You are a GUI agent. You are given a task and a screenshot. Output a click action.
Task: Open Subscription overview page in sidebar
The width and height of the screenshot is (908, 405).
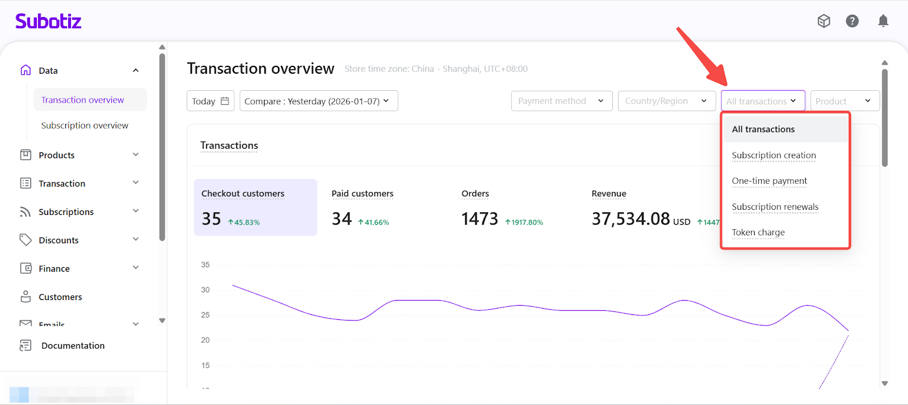click(85, 125)
